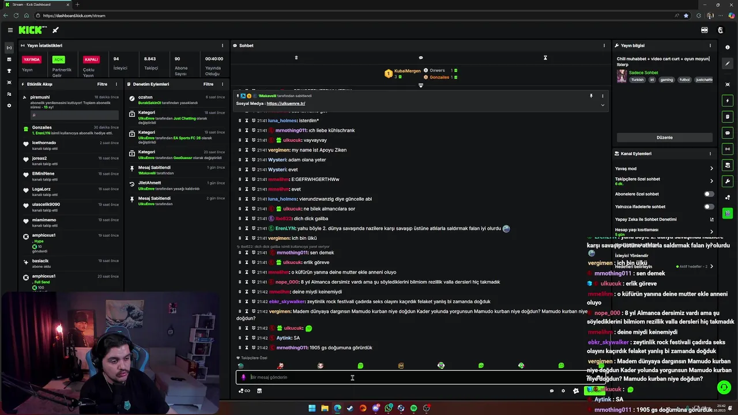Image resolution: width=738 pixels, height=415 pixels.
Task: Click username EreLYN in chat
Action: pyautogui.click(x=285, y=228)
